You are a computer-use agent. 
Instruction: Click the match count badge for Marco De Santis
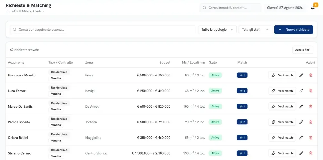(242, 106)
